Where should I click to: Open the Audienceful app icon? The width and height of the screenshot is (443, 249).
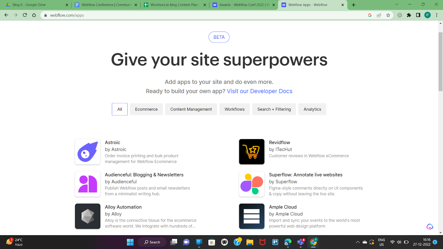(x=87, y=184)
